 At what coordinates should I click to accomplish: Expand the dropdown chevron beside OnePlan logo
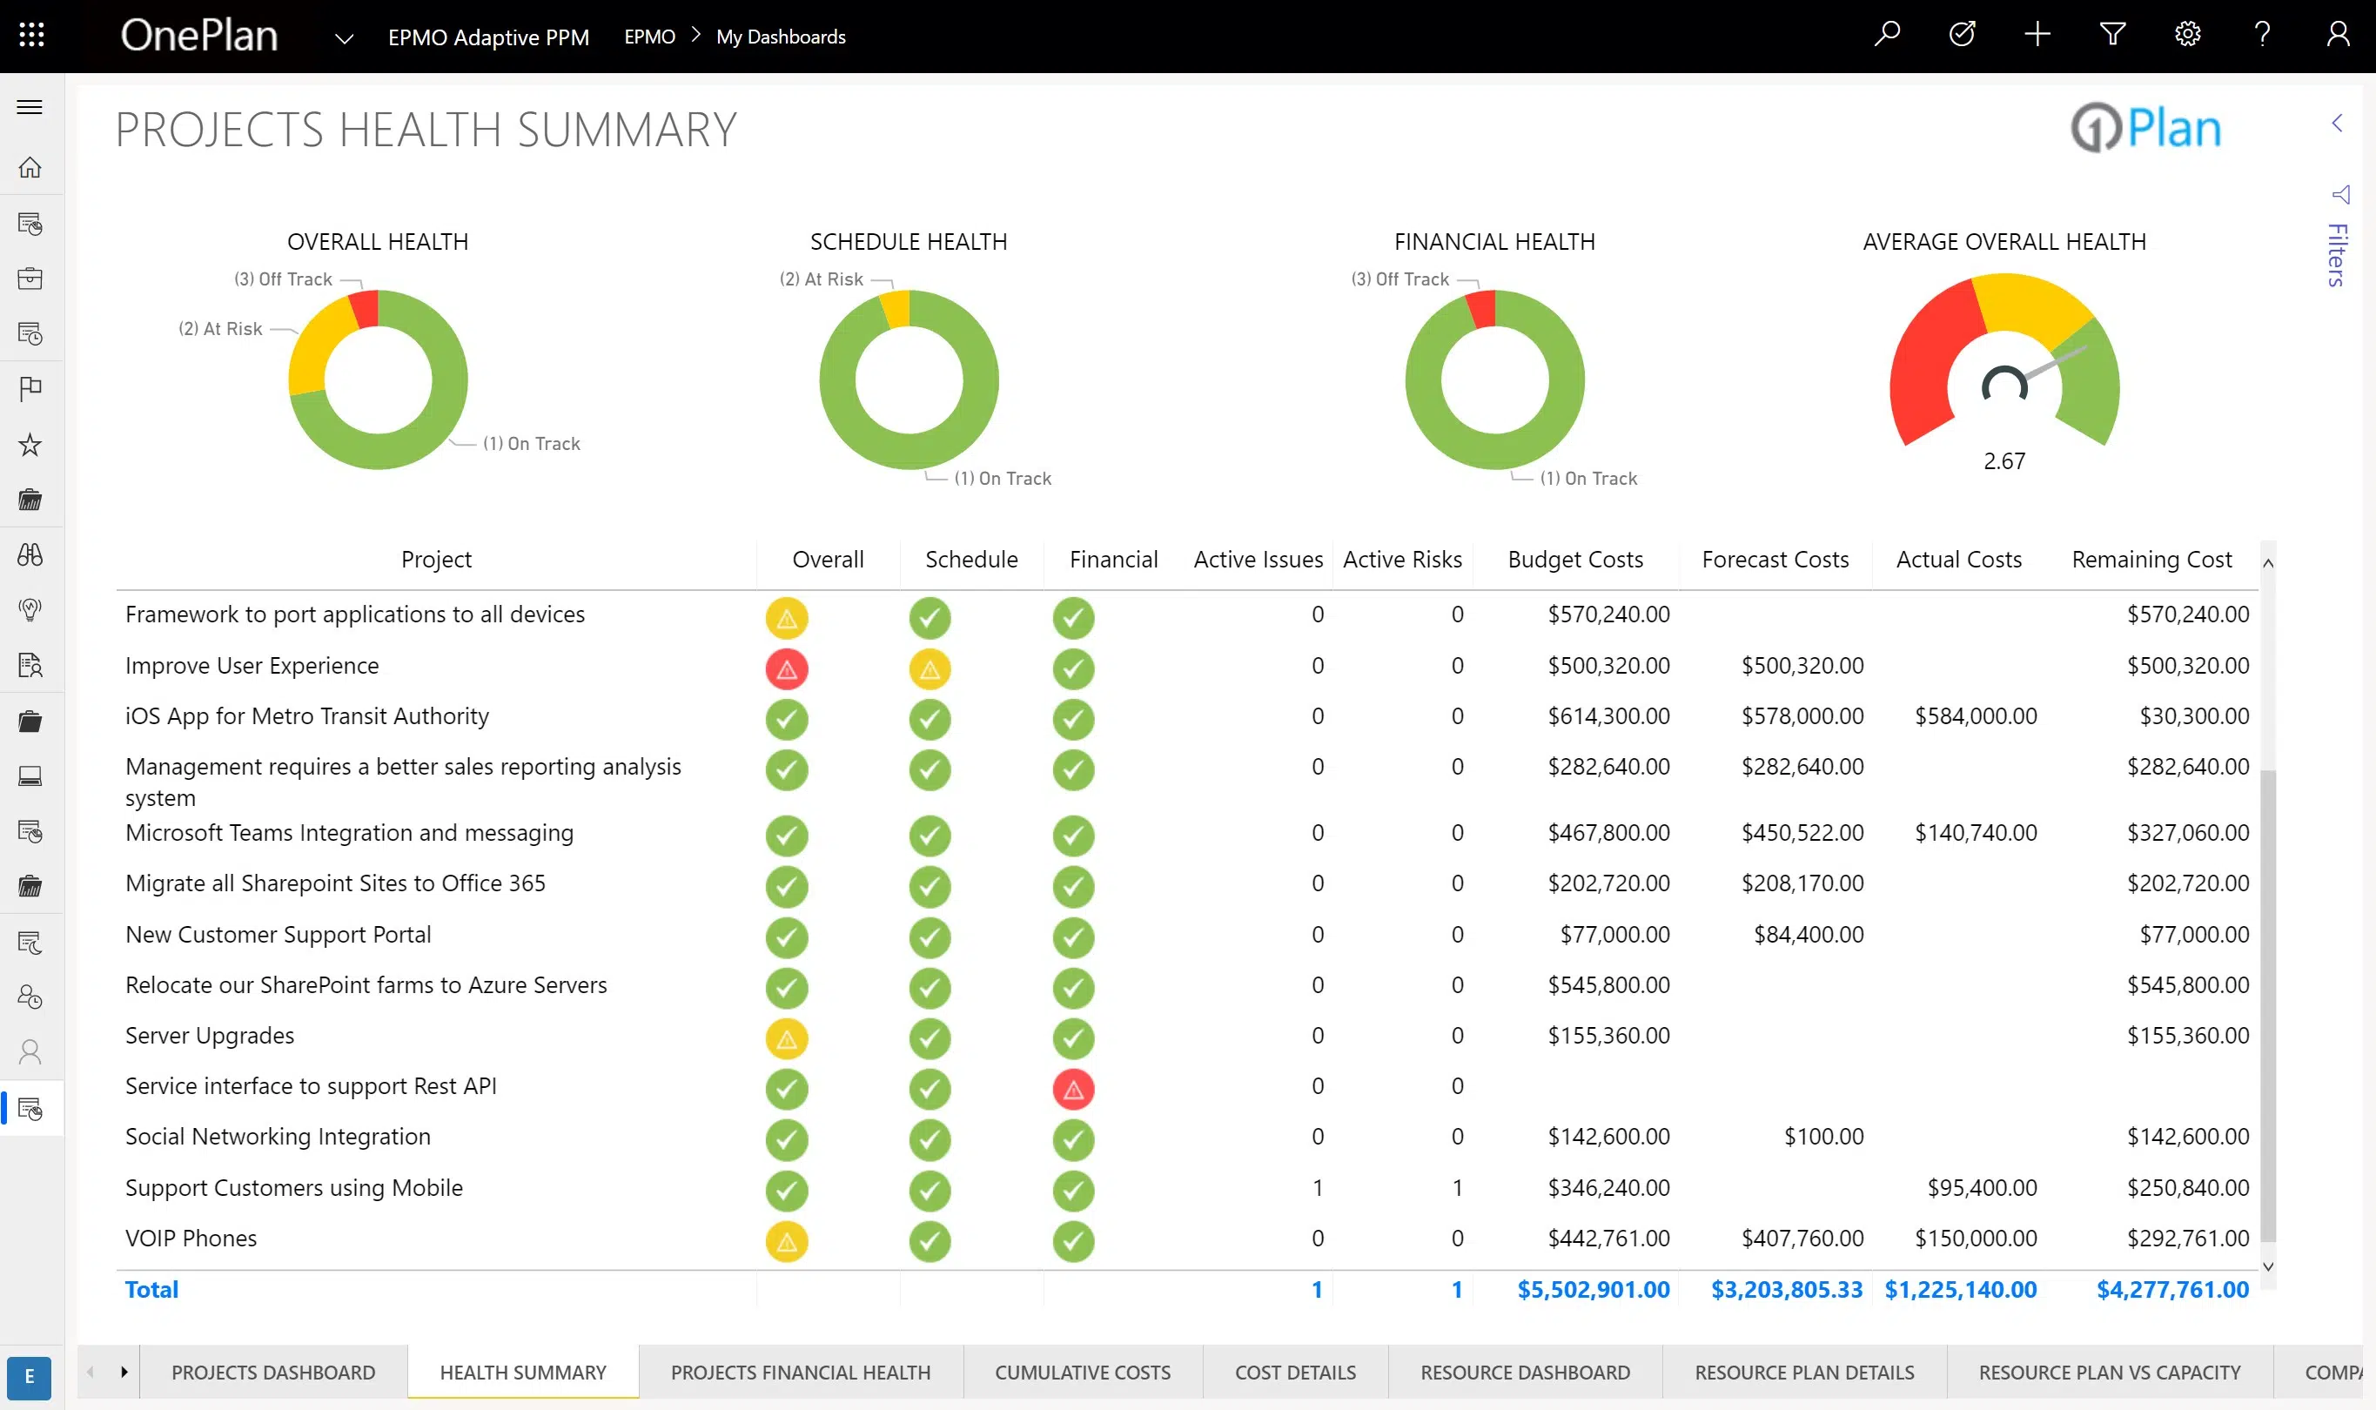344,39
